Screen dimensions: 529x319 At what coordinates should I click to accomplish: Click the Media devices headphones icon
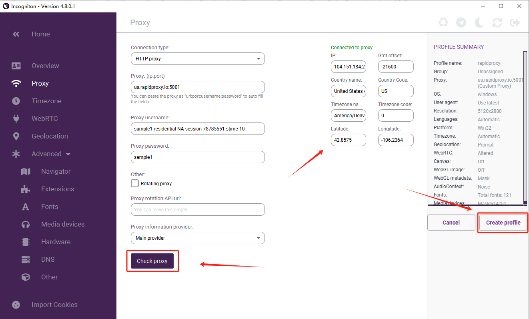tap(26, 225)
